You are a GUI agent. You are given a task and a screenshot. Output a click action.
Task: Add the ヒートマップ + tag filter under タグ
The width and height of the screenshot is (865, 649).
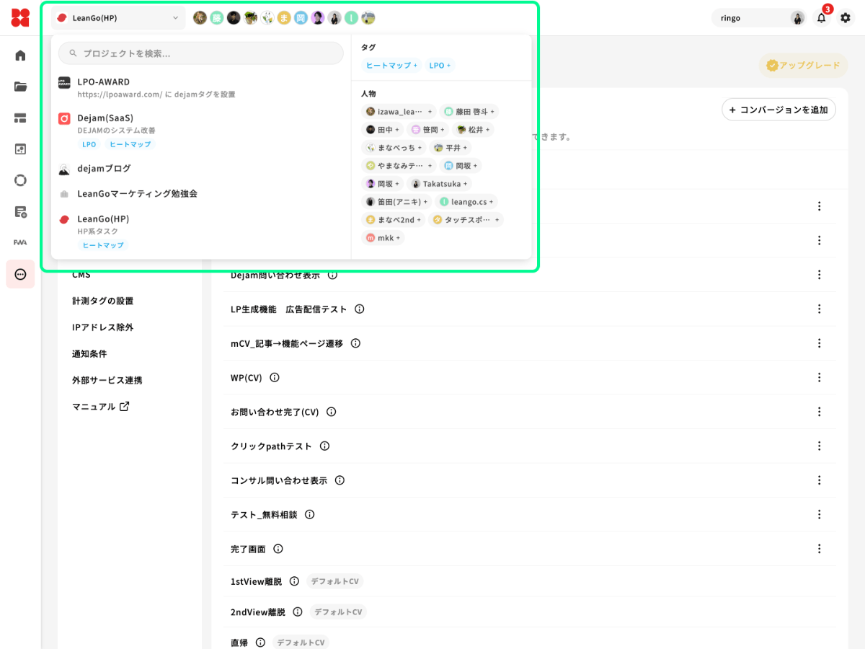[391, 66]
